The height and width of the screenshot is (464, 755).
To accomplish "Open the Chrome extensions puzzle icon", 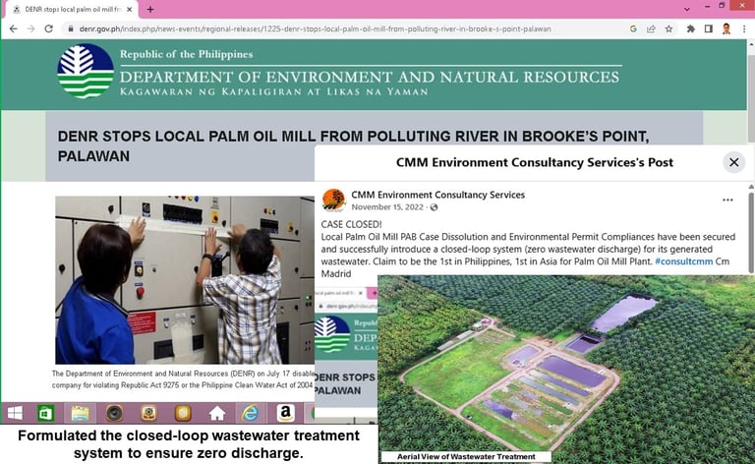I will click(x=690, y=29).
